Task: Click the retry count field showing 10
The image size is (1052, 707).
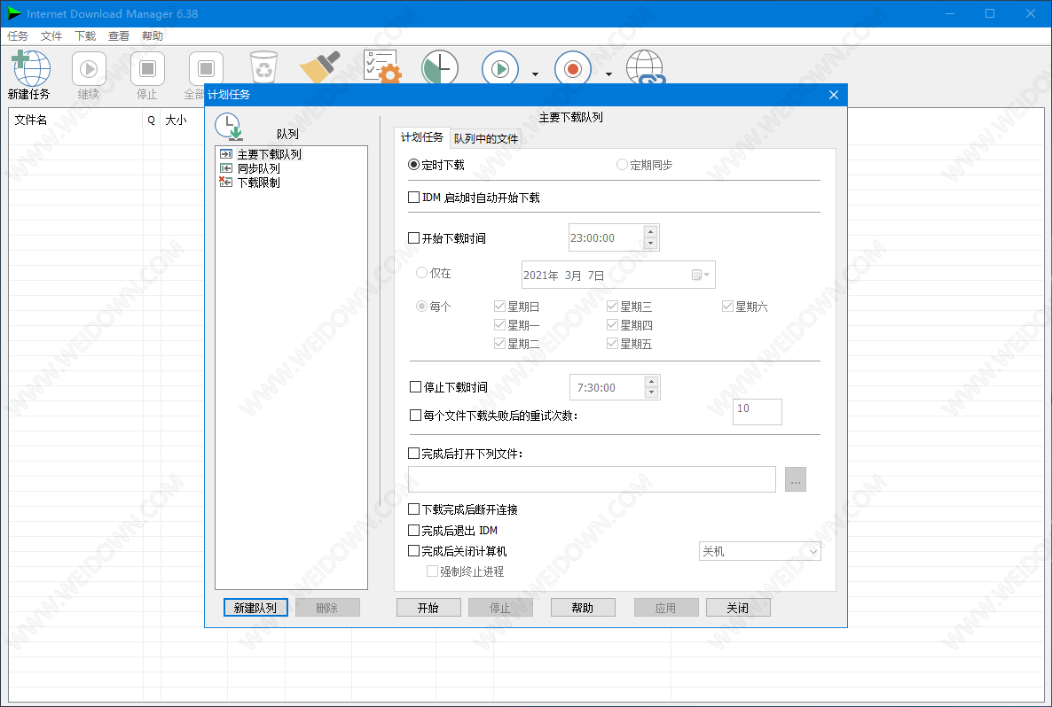Action: coord(758,411)
